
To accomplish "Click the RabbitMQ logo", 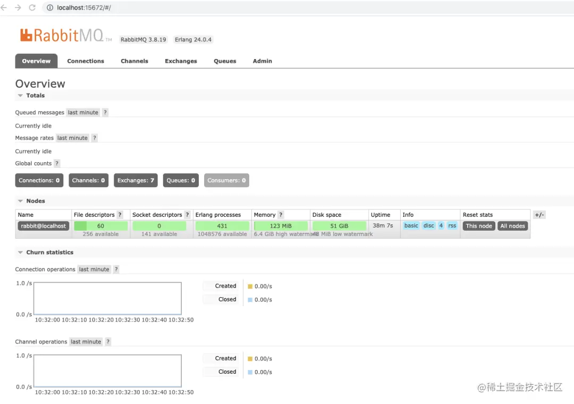I will point(66,36).
